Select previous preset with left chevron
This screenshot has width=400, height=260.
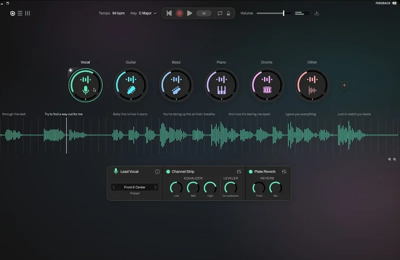tap(114, 187)
